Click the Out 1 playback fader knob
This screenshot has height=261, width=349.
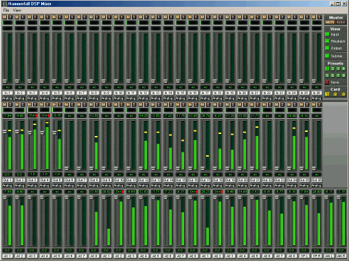(x=5, y=132)
